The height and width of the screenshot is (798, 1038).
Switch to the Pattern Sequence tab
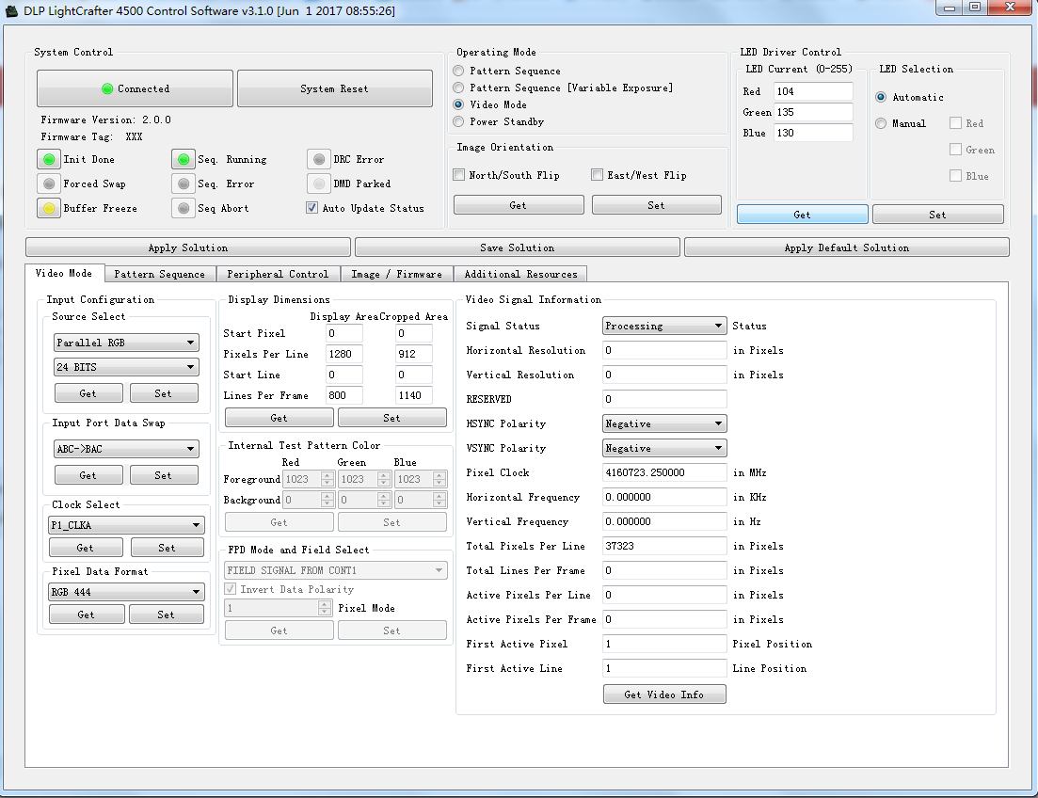pos(159,274)
